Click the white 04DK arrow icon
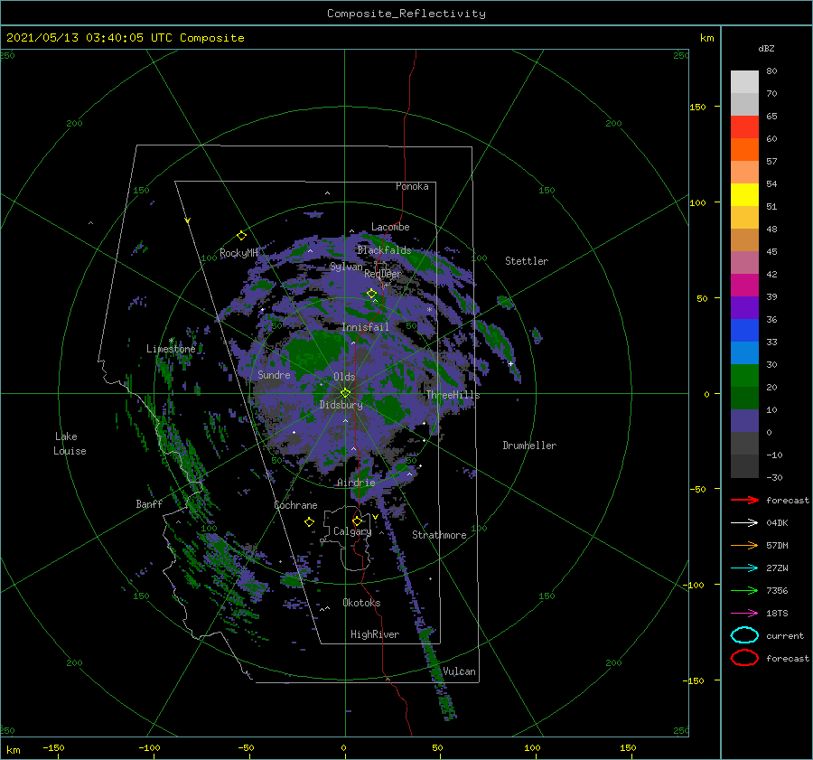 744,522
